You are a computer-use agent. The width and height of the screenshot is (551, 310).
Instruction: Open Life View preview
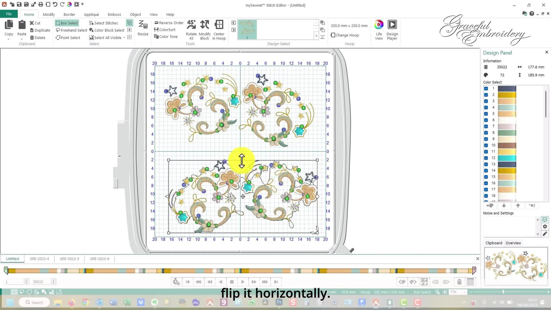point(379,30)
